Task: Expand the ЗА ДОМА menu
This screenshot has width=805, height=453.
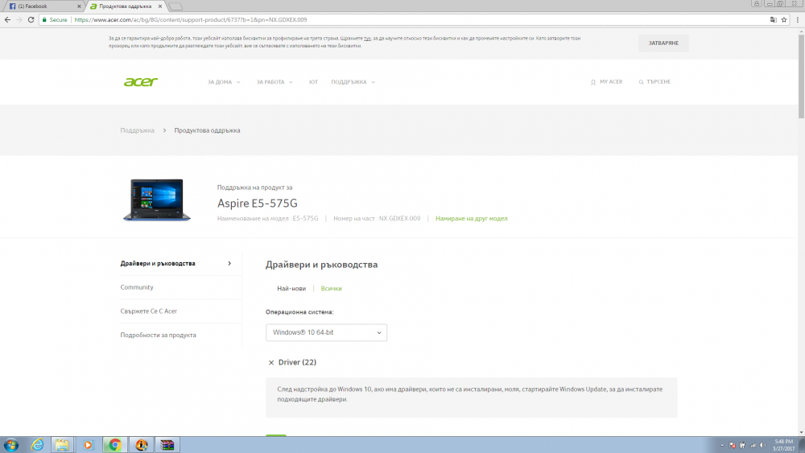Action: [x=224, y=82]
